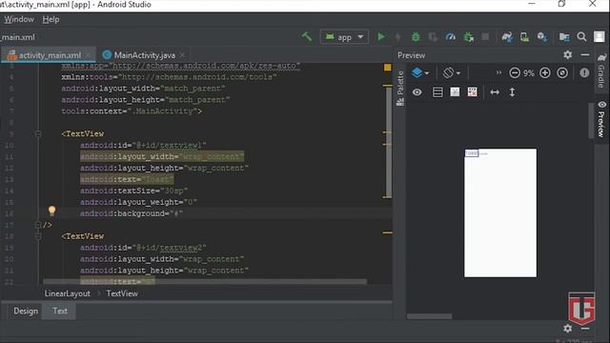This screenshot has width=610, height=343.
Task: Close the MainActivity.java tab
Action: [182, 55]
